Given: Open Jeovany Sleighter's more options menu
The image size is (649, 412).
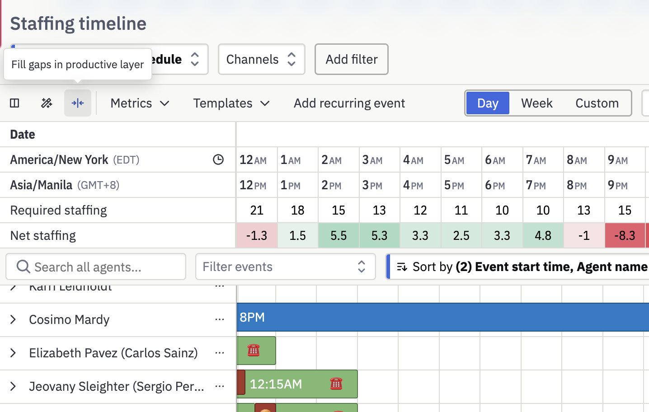Looking at the screenshot, I should tap(220, 386).
